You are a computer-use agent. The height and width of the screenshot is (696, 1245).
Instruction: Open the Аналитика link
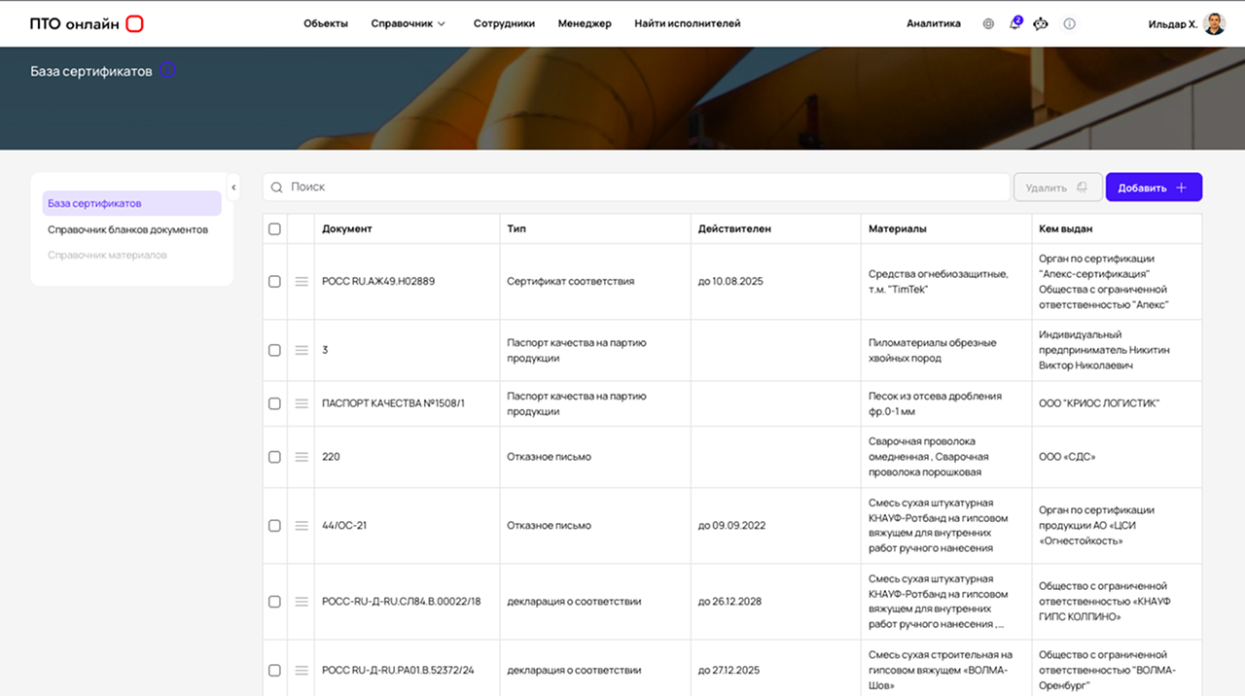pyautogui.click(x=933, y=23)
